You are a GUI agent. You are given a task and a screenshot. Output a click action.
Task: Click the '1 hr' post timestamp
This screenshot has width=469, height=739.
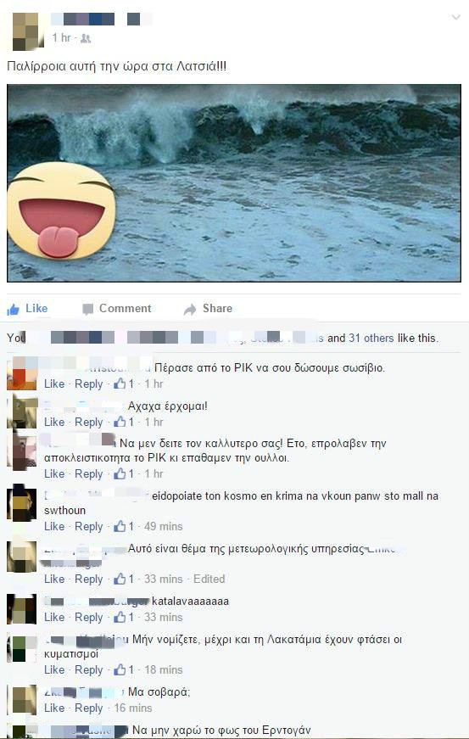click(62, 37)
